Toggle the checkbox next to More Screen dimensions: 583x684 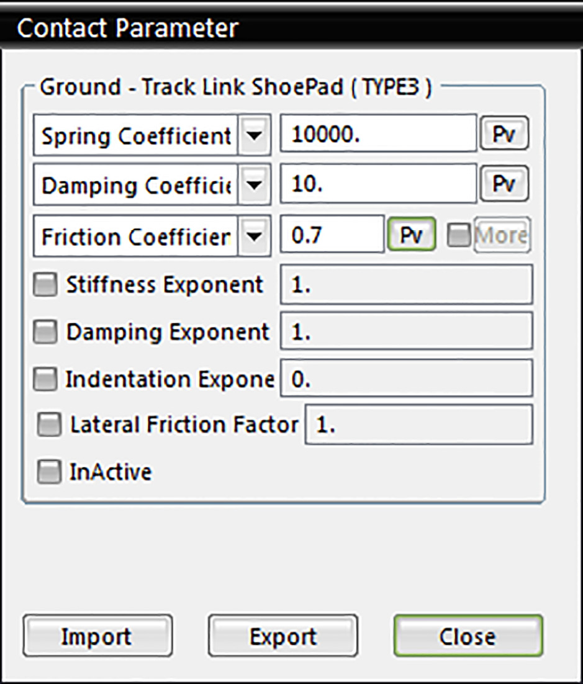click(459, 236)
